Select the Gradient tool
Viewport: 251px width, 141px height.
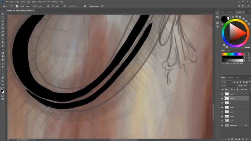(x=3, y=53)
